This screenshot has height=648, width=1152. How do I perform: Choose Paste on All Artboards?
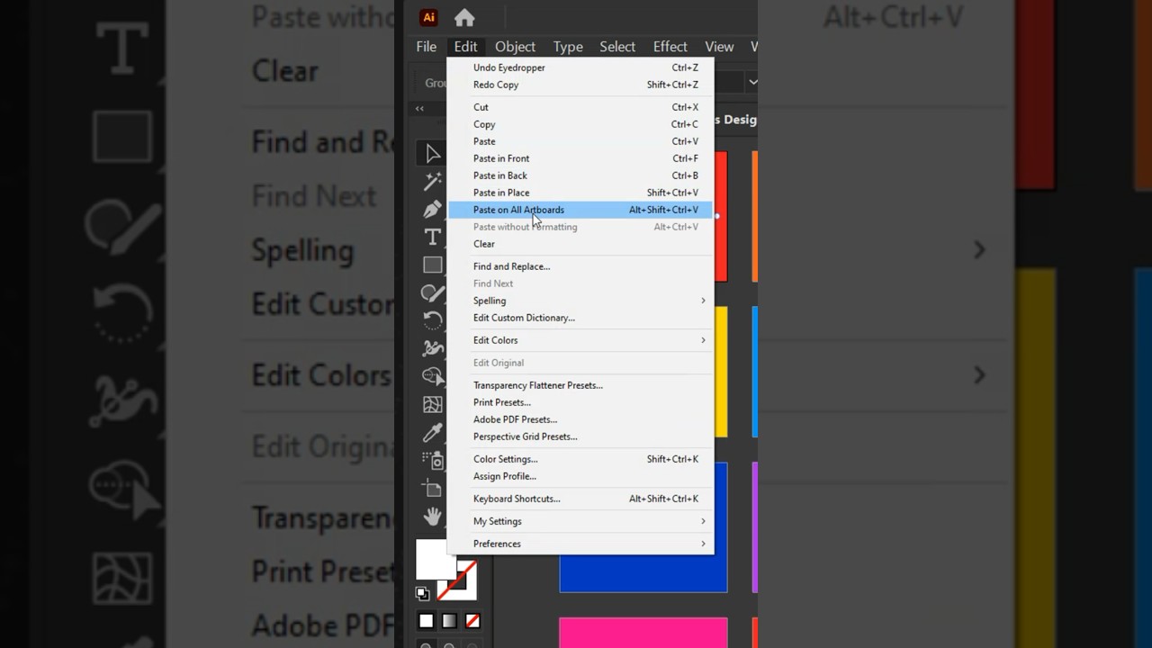pyautogui.click(x=581, y=210)
